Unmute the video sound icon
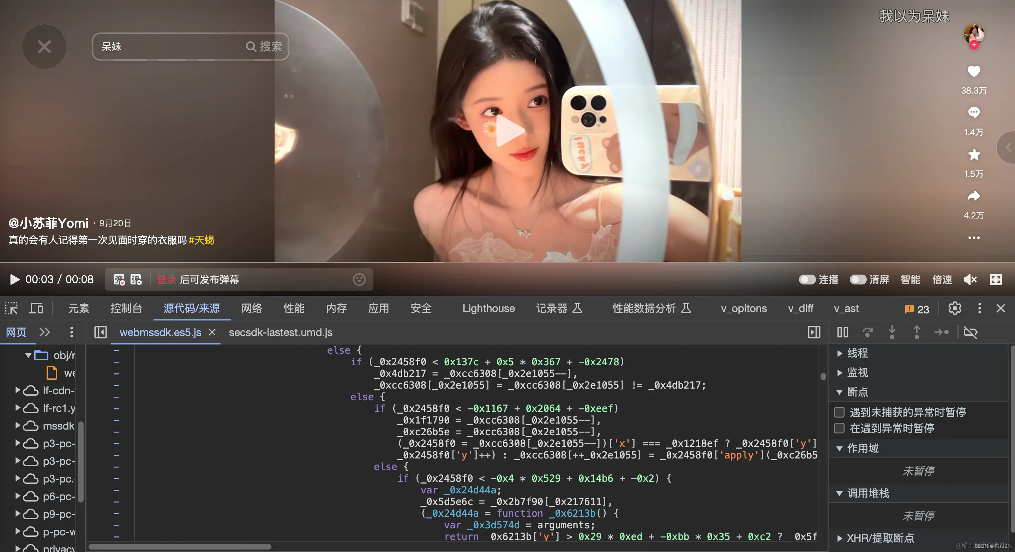 click(970, 280)
